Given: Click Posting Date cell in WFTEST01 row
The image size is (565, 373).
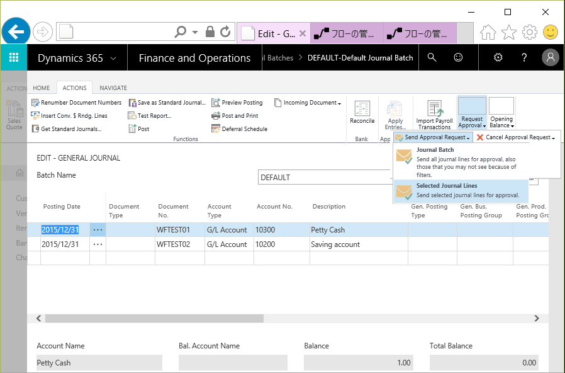Looking at the screenshot, I should [x=65, y=230].
